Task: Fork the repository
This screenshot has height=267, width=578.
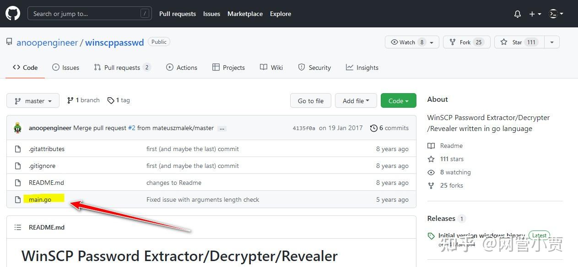Action: (x=467, y=42)
